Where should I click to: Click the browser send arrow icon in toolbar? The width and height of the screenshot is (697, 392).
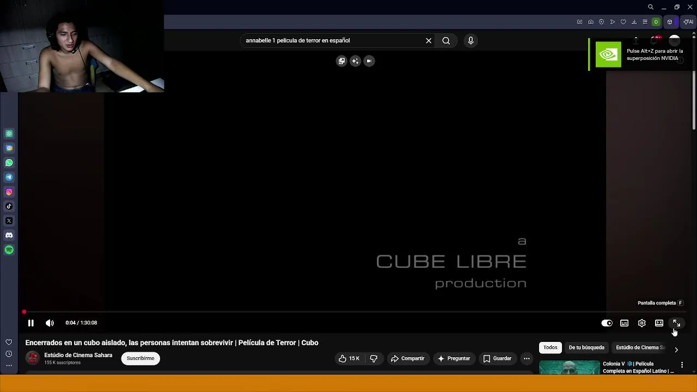(613, 22)
